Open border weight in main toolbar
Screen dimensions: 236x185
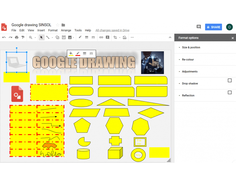(87, 37)
